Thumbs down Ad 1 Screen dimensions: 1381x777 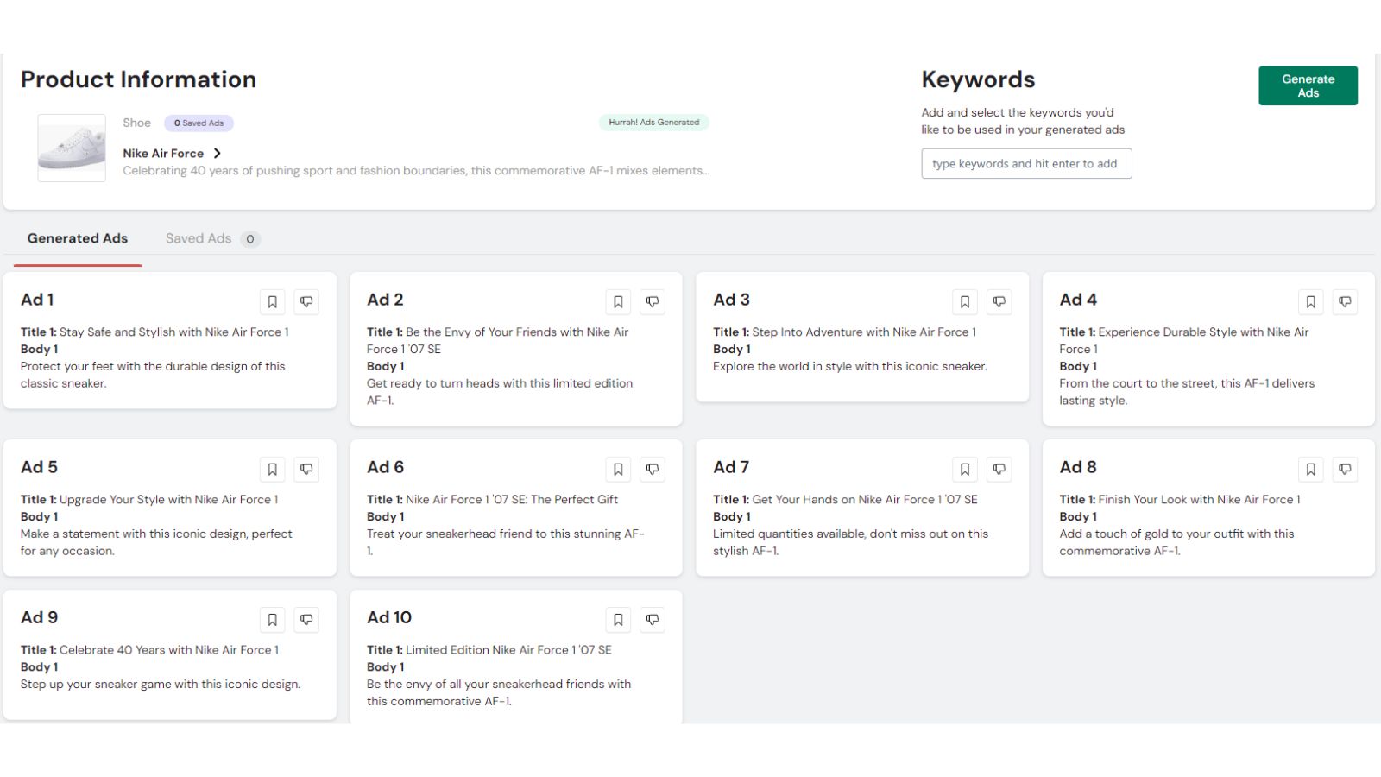click(306, 301)
